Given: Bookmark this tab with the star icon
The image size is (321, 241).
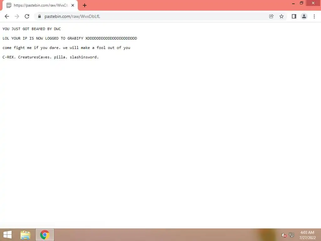Looking at the screenshot, I should (x=282, y=16).
